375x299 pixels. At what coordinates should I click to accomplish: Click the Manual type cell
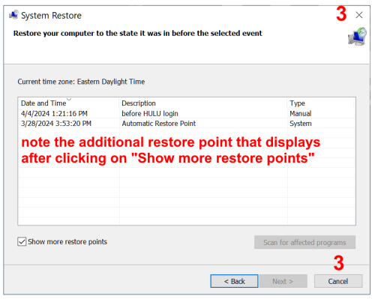(x=301, y=113)
